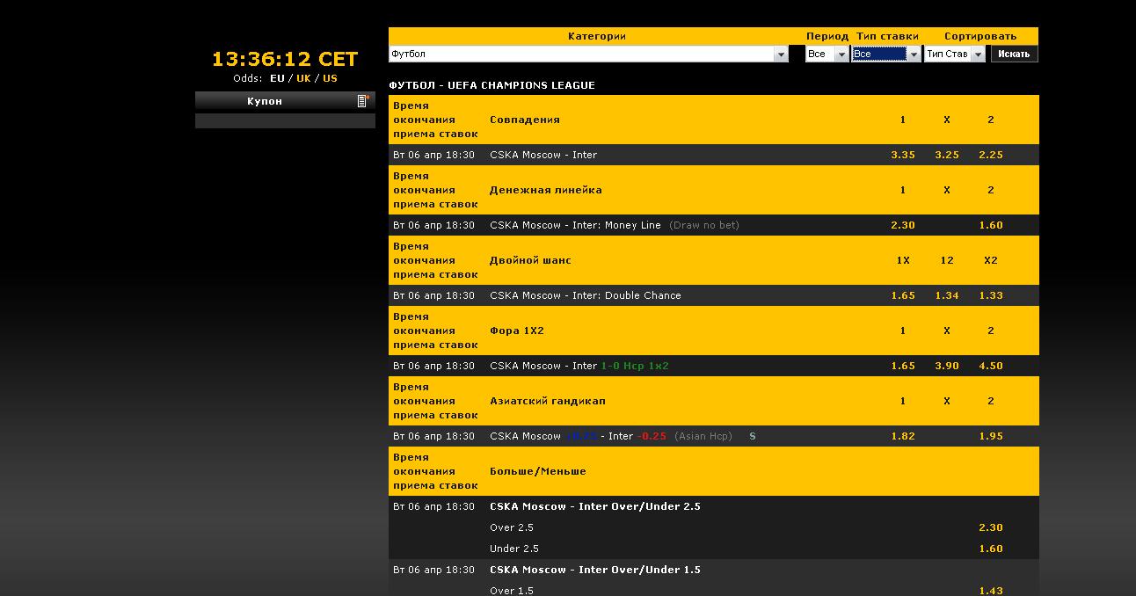Select Asian Hcp odds 1.82 for CSKA

point(903,436)
